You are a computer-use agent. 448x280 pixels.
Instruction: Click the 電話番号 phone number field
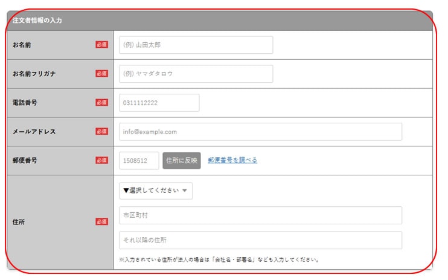point(159,103)
